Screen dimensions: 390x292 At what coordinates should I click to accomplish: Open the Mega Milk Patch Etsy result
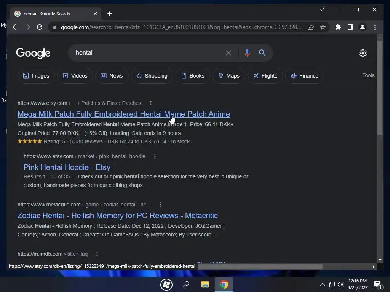(124, 114)
